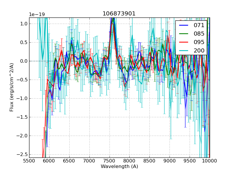This screenshot has width=233, height=175.
Task: Click the cyan line swatch in legend
Action: pos(184,50)
